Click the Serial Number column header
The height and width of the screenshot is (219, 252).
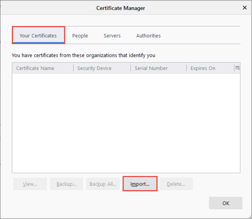[x=151, y=68]
